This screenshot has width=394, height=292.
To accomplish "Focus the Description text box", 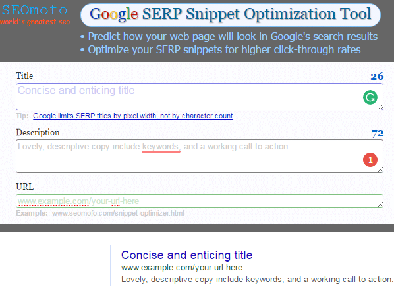I will pyautogui.click(x=200, y=156).
